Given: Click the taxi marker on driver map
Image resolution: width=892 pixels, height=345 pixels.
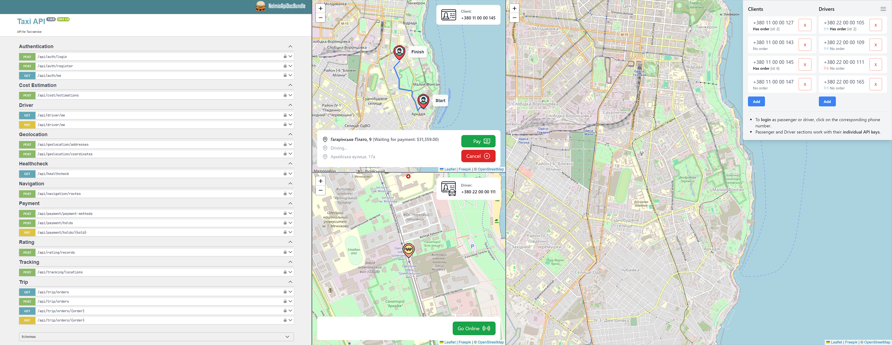Looking at the screenshot, I should (x=409, y=249).
